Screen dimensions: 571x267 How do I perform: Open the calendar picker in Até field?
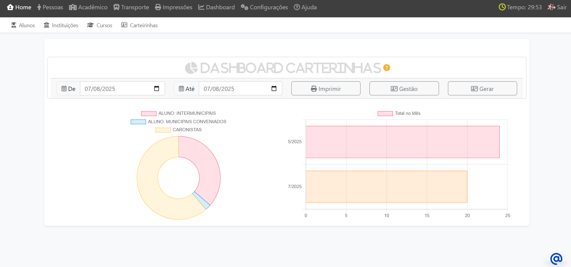click(x=274, y=89)
